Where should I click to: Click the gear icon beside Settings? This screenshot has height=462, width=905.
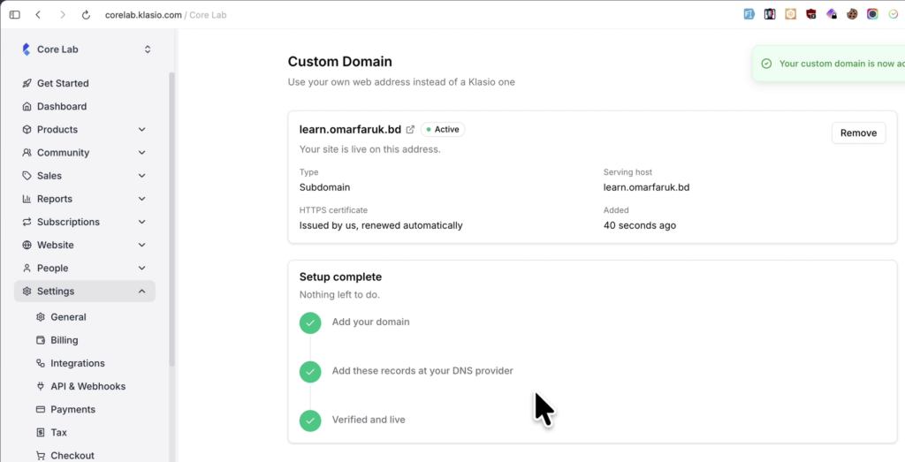27,292
